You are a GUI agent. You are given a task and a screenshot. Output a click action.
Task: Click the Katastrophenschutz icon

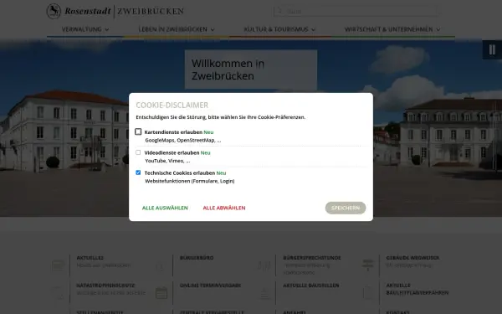[x=59, y=293]
